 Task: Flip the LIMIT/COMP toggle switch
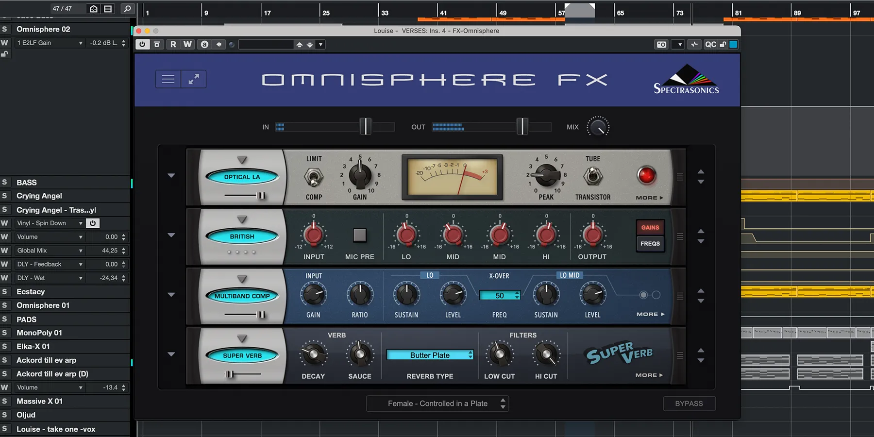tap(314, 177)
